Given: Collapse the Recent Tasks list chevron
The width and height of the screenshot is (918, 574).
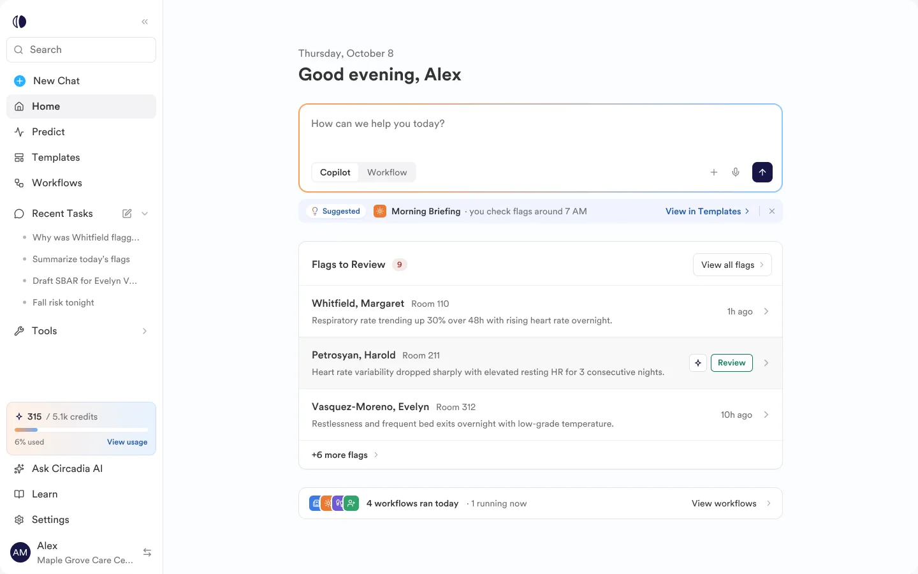Looking at the screenshot, I should coord(145,214).
